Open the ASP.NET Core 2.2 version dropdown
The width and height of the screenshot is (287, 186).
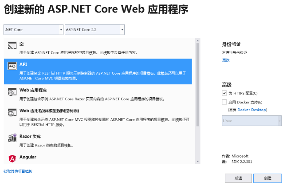click(94, 30)
